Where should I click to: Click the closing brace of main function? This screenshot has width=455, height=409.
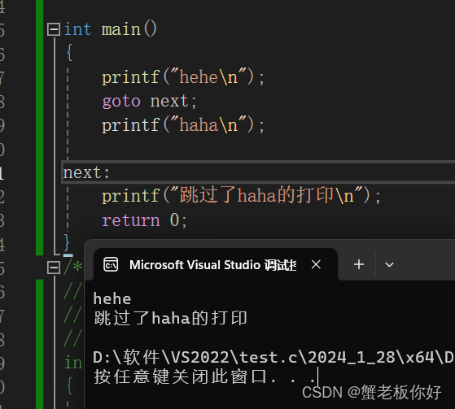point(67,242)
